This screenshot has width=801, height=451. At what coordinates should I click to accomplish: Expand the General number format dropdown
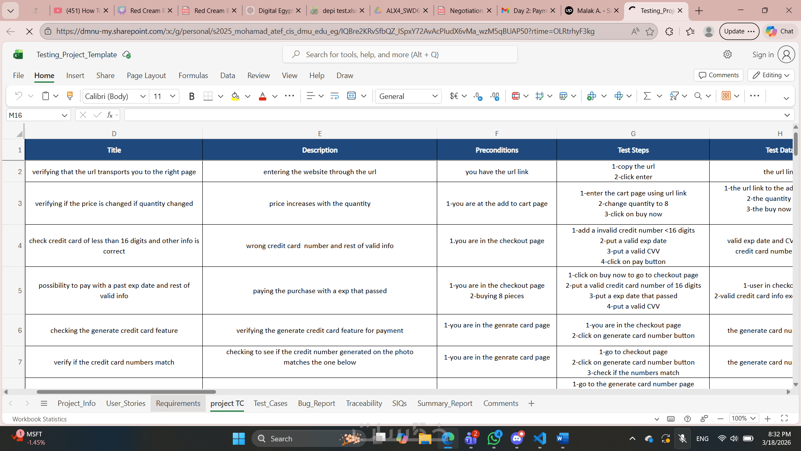tap(435, 96)
